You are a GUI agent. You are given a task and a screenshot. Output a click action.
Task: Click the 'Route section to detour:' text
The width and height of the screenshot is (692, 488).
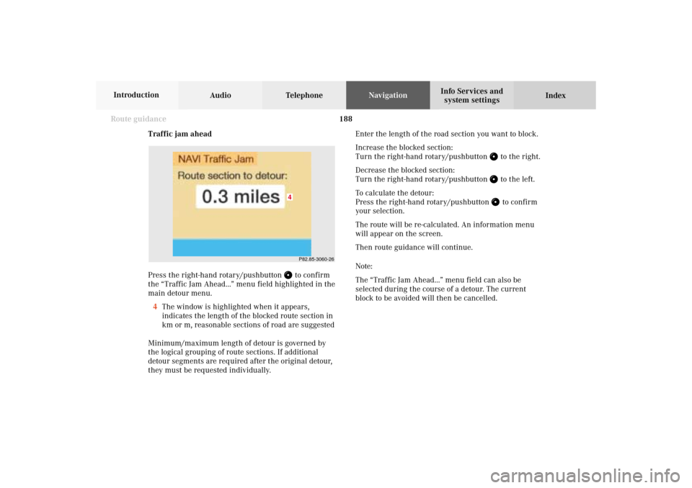(232, 176)
